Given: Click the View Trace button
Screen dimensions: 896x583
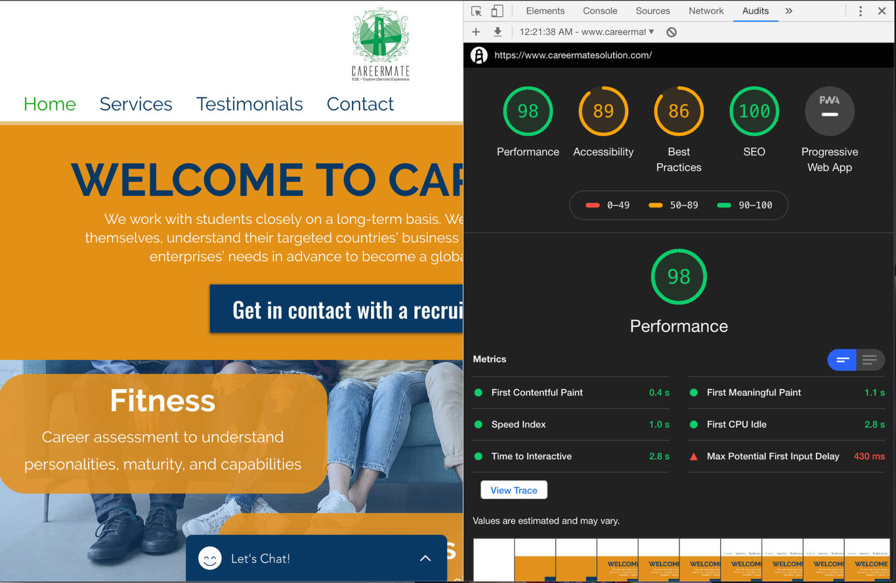Looking at the screenshot, I should coord(513,490).
